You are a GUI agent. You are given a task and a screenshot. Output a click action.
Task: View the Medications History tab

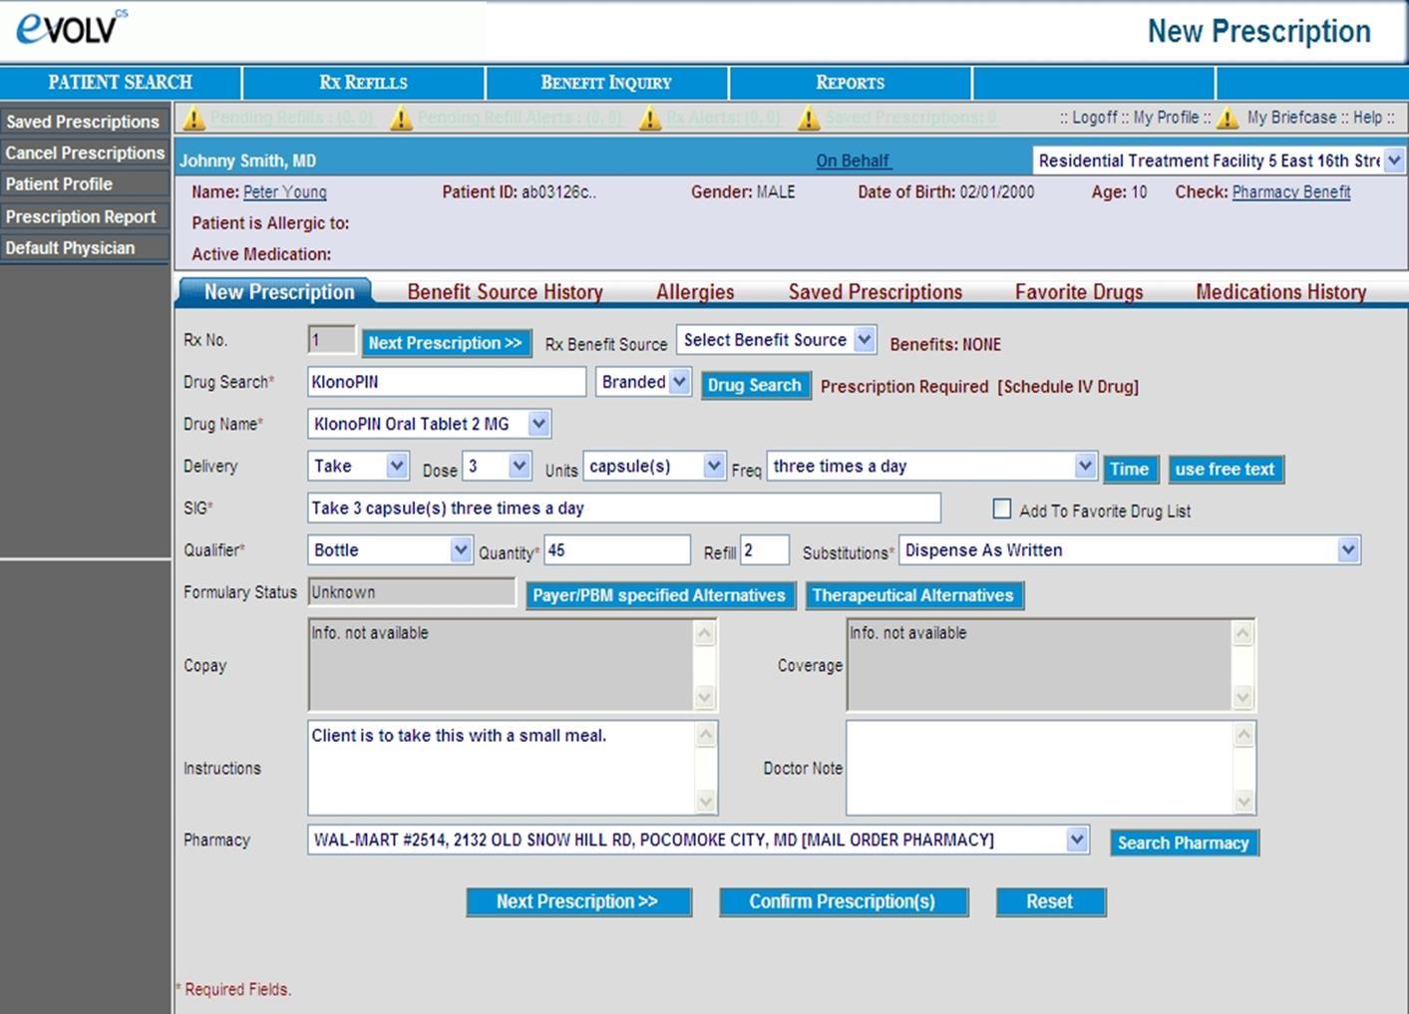(x=1280, y=292)
